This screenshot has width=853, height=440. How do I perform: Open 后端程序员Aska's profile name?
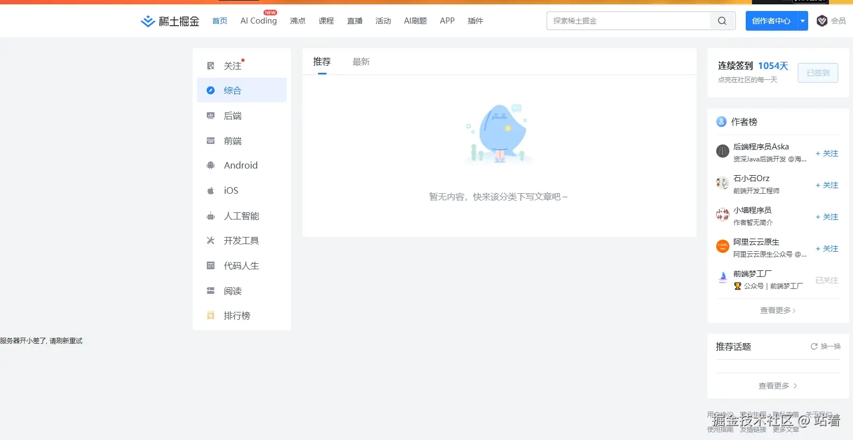(x=761, y=147)
